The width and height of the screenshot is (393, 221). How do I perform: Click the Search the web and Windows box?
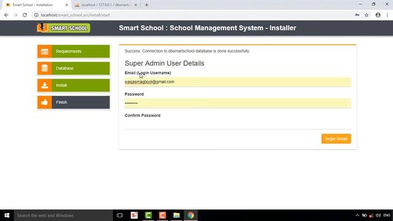[63, 215]
